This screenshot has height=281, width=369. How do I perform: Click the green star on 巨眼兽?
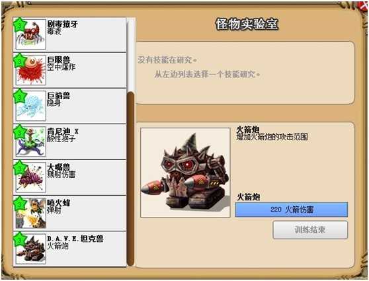[x=20, y=60]
